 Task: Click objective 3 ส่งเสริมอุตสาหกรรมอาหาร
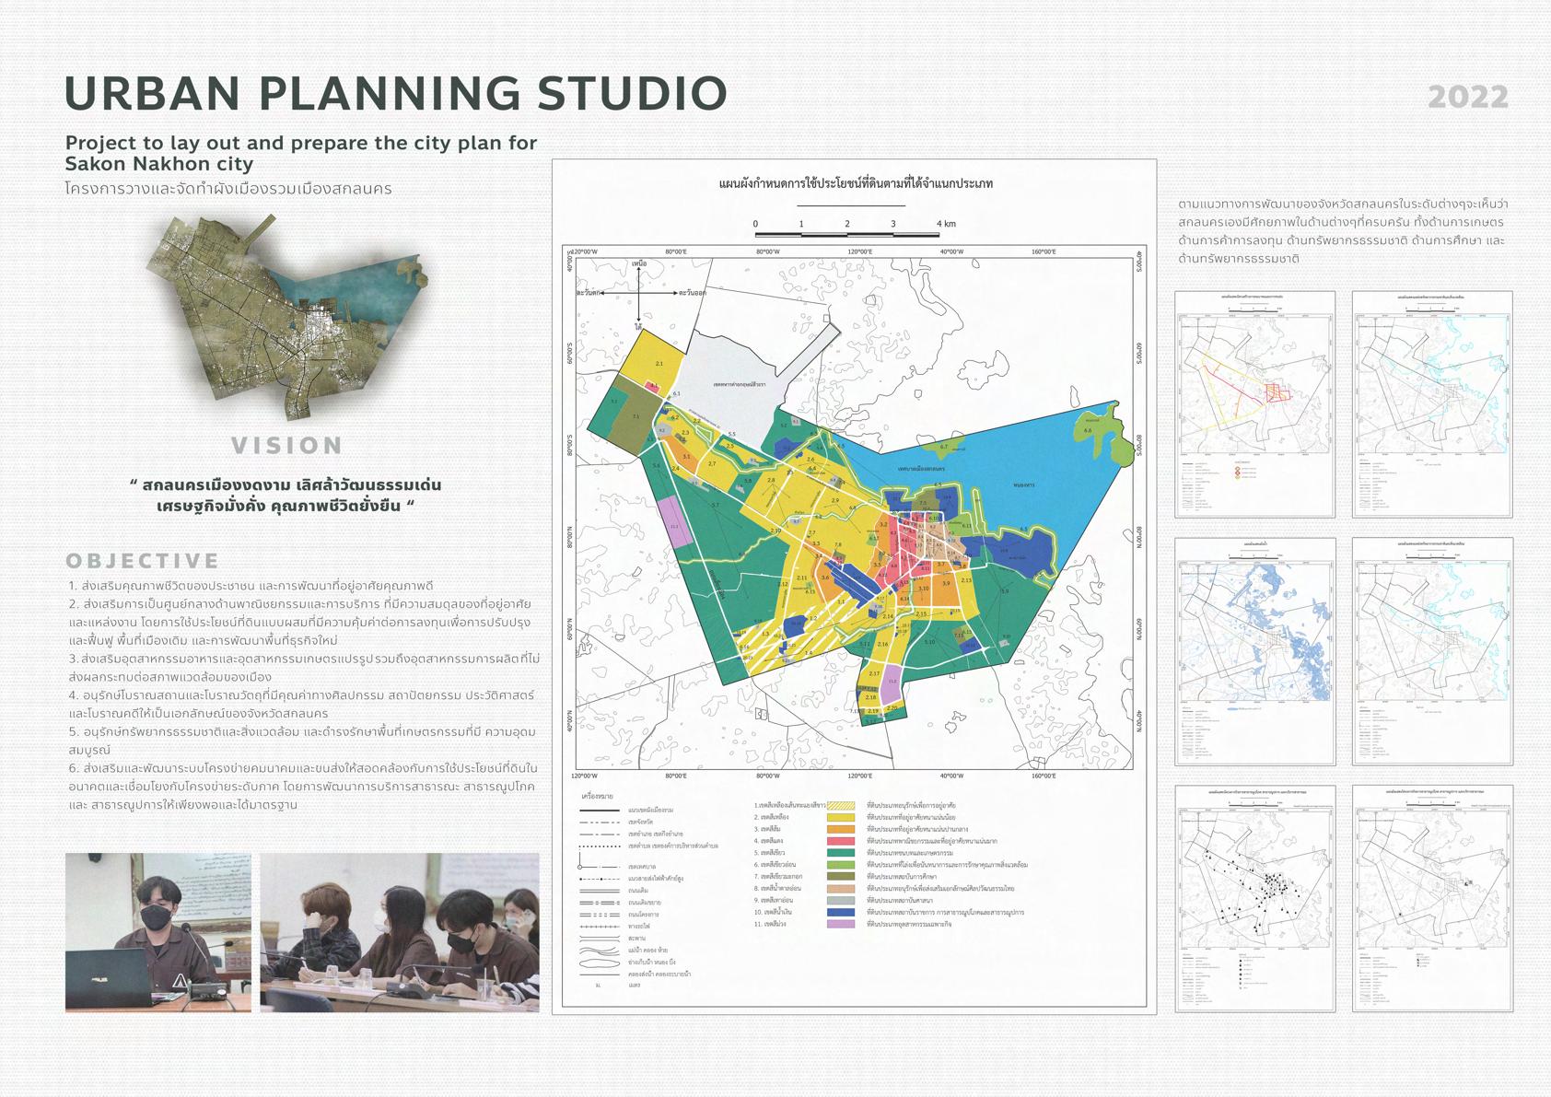point(304,668)
